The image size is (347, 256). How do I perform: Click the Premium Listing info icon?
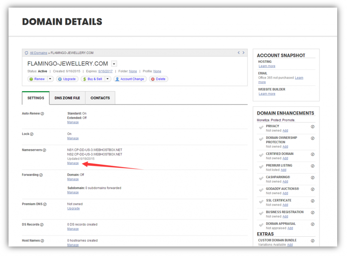313,166
